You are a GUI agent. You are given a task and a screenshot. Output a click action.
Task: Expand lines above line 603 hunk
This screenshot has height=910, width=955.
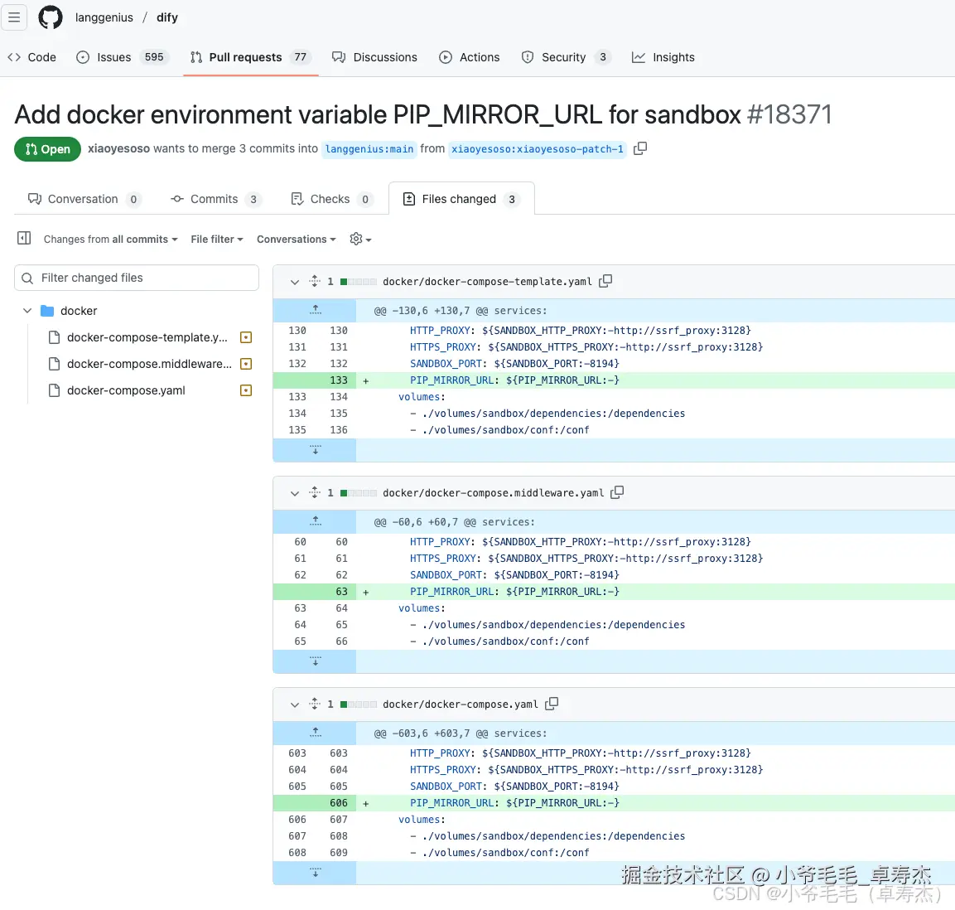315,733
